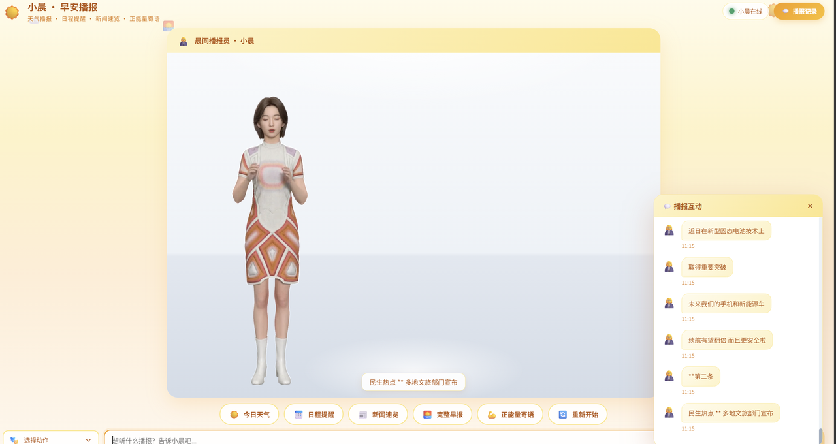The image size is (836, 444).
Task: Click the speech bubble icon in 播报互动 header
Action: 667,206
